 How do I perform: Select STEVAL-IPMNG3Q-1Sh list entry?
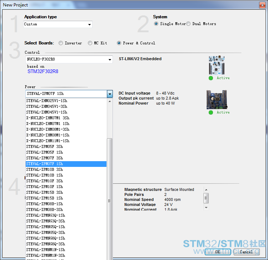point(66,216)
